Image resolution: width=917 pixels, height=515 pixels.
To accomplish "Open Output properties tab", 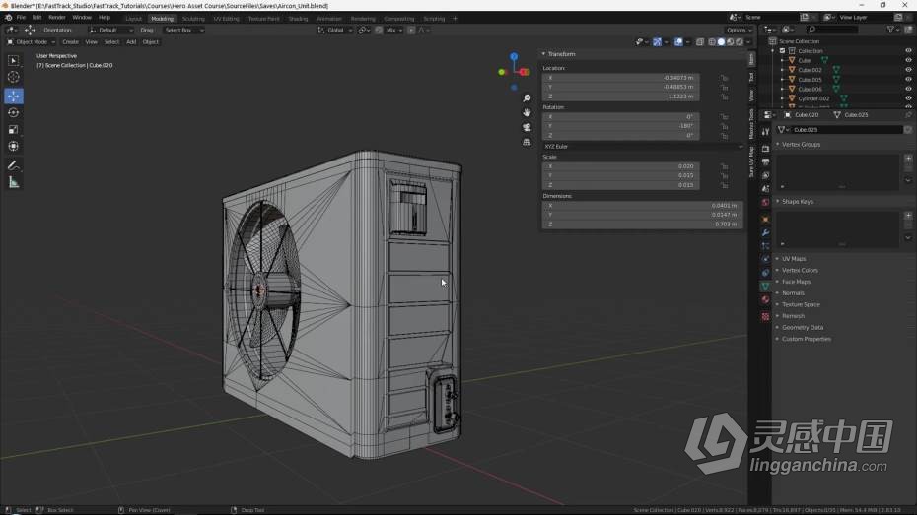I will pyautogui.click(x=765, y=161).
